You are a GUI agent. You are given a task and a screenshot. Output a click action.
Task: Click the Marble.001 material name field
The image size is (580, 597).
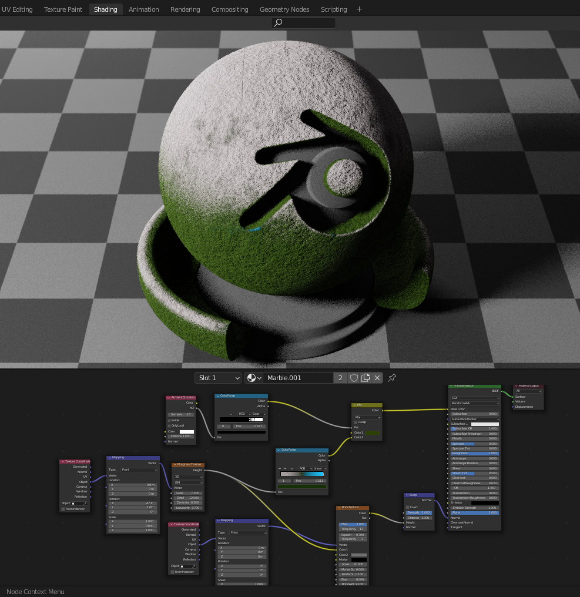coord(299,378)
